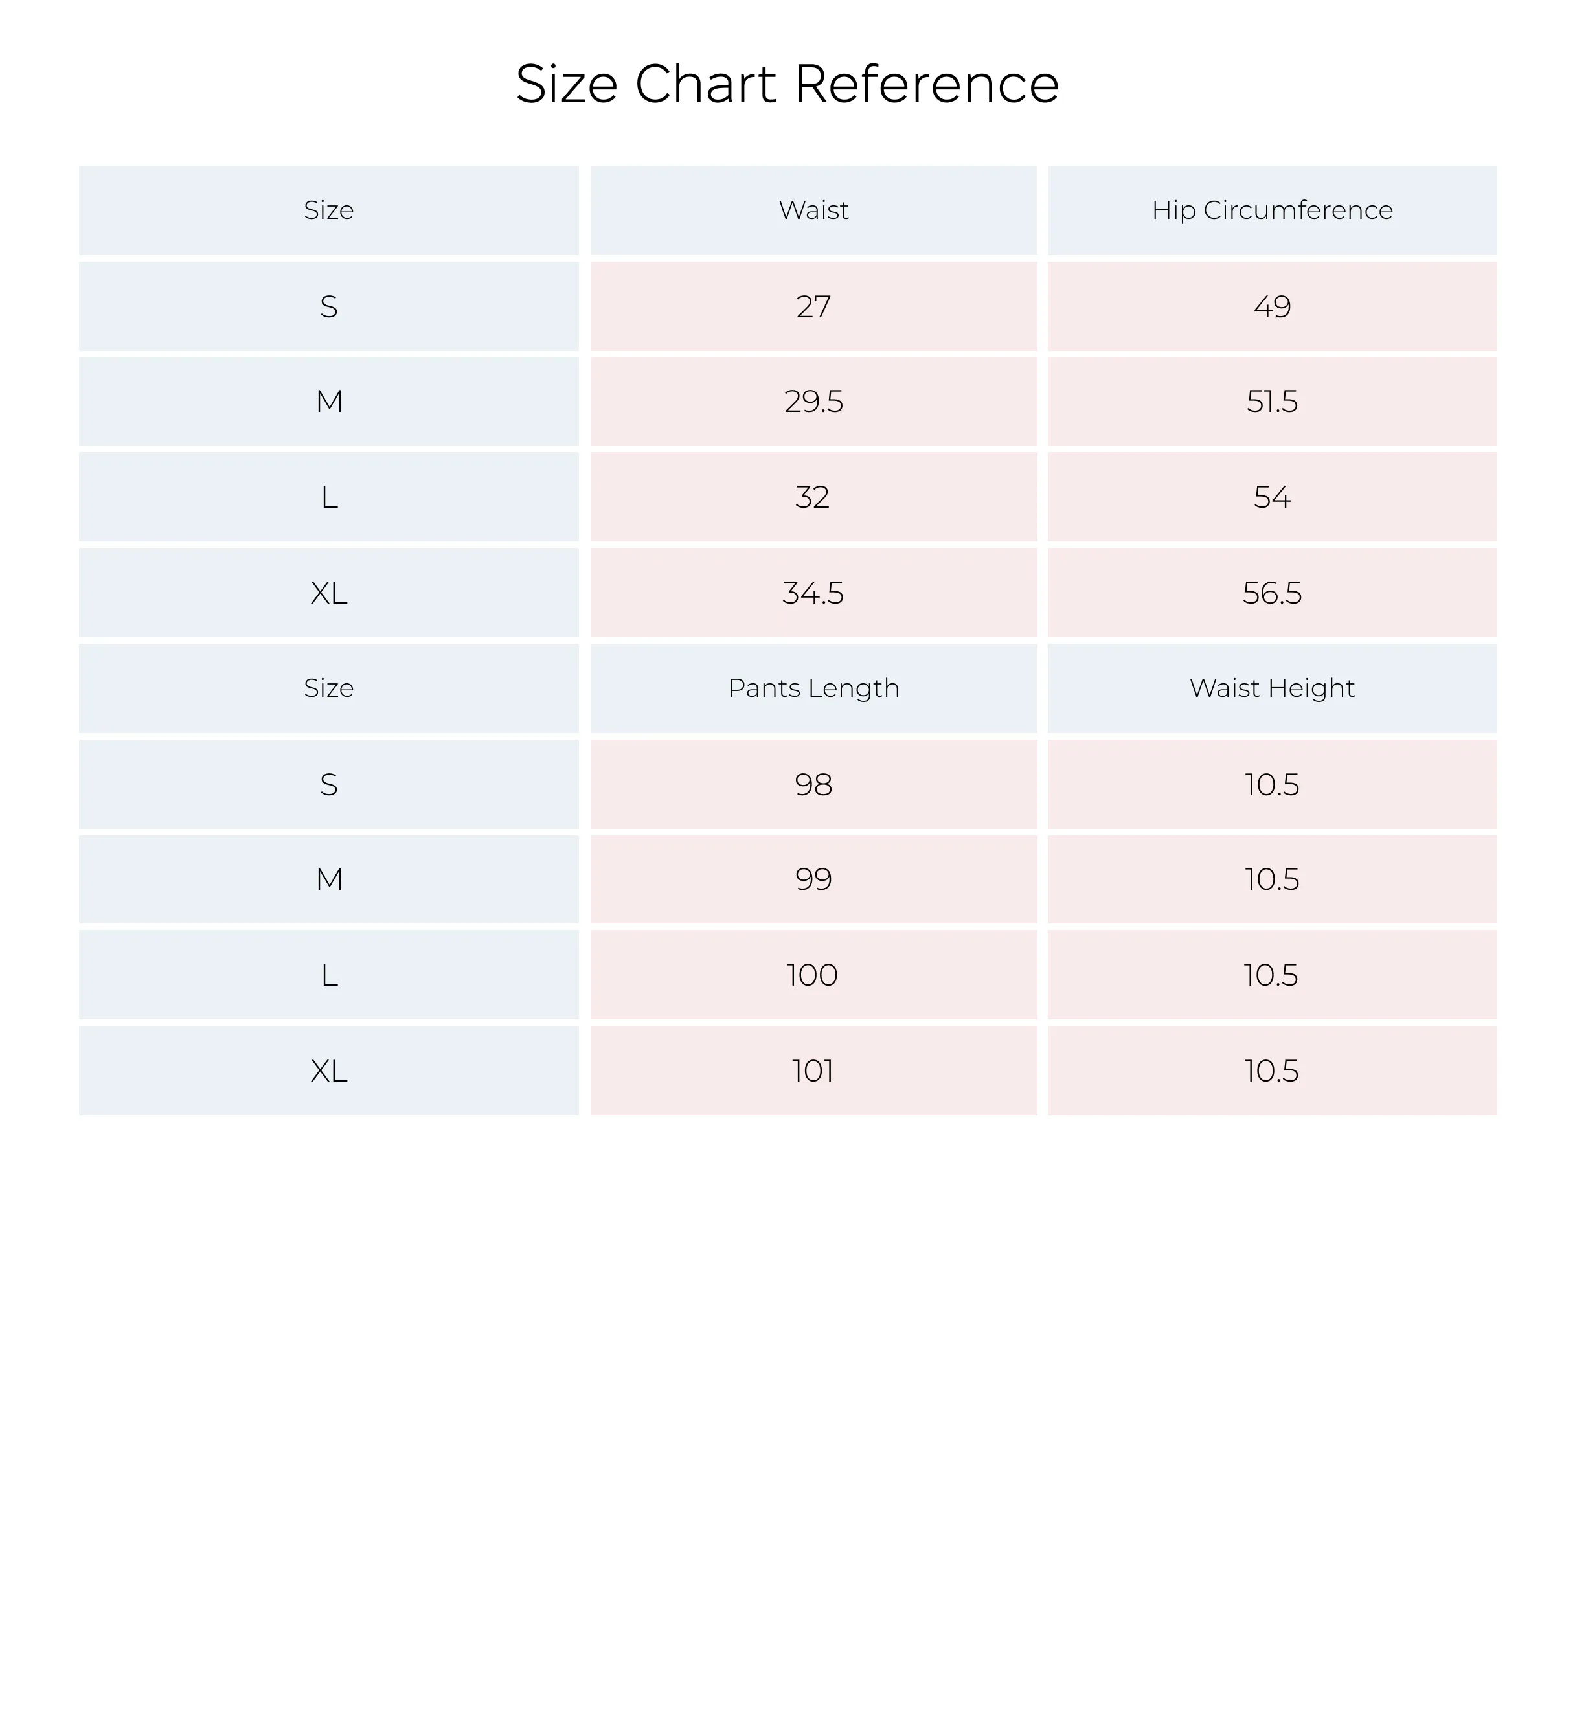Select pants length value 100
The image size is (1575, 1733).
pyautogui.click(x=813, y=975)
